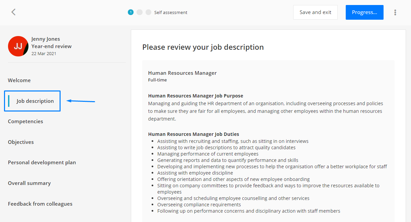Open Personal development plan section

[x=42, y=163]
